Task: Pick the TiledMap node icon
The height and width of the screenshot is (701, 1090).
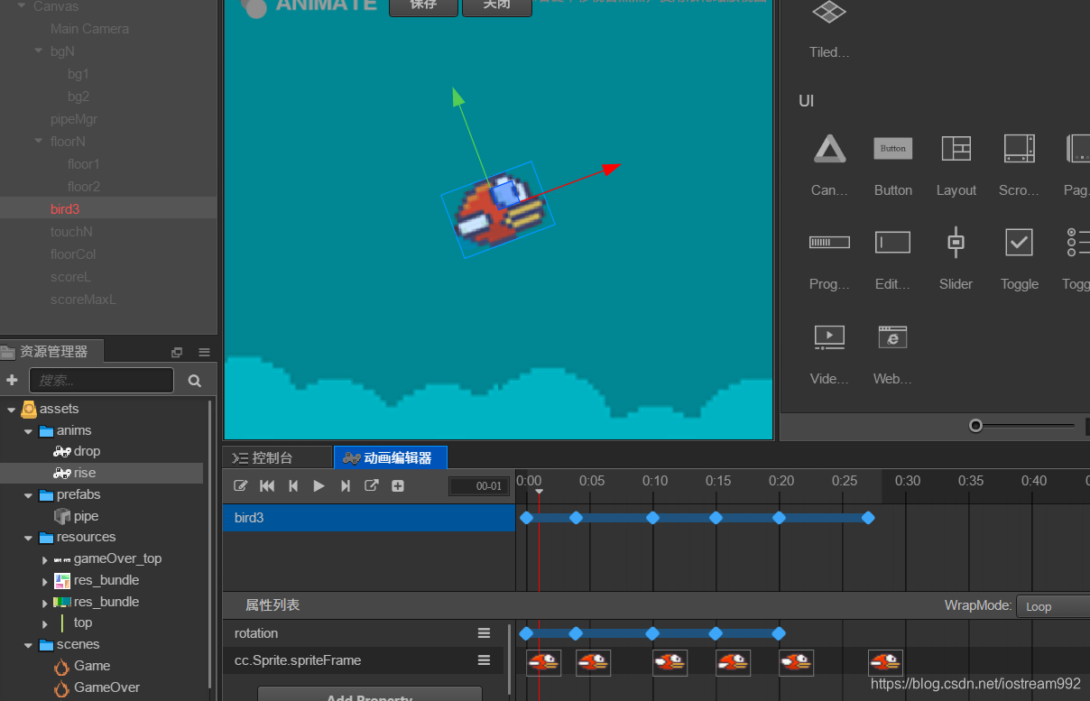Action: click(829, 12)
